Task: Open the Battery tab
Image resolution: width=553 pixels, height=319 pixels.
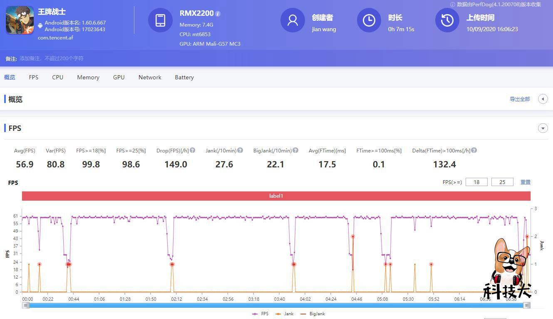Action: pos(184,77)
